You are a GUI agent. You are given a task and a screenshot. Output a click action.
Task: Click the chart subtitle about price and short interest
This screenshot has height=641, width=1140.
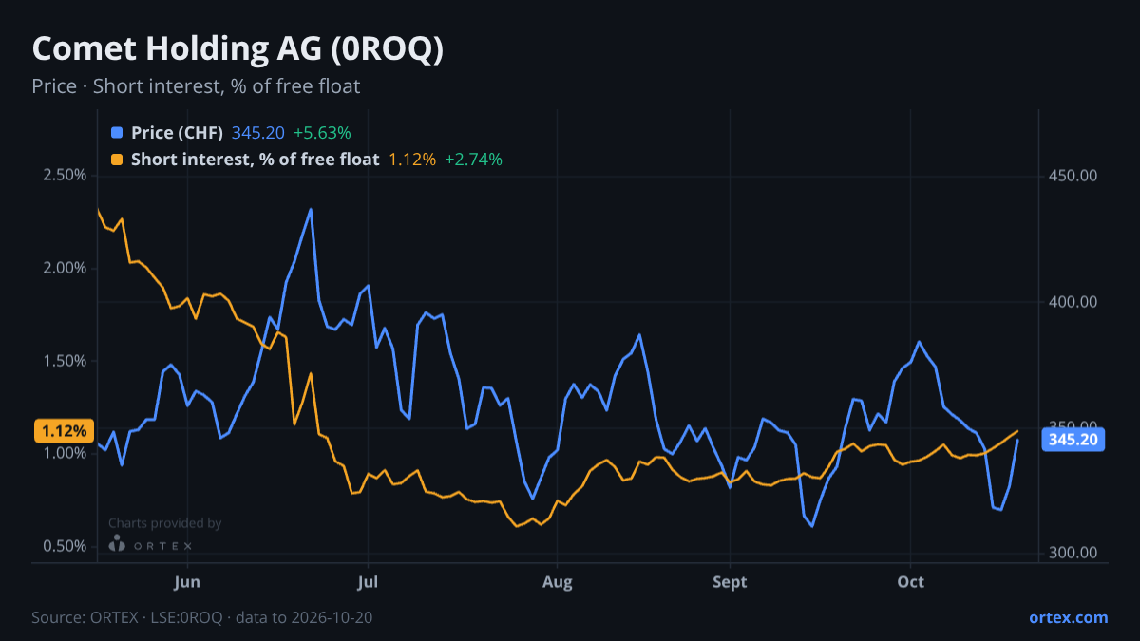coord(196,86)
